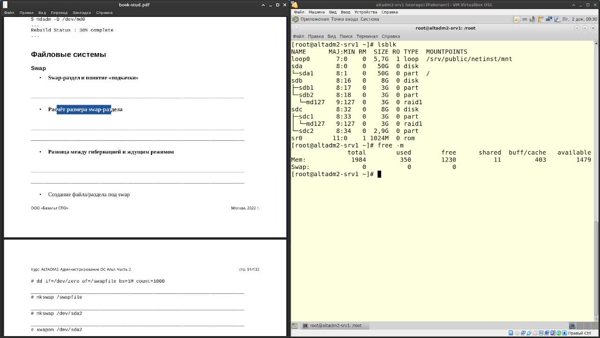Viewport: 600px width, 338px height.
Task: Click the 'Swap' subheading in the PDF
Action: click(38, 68)
